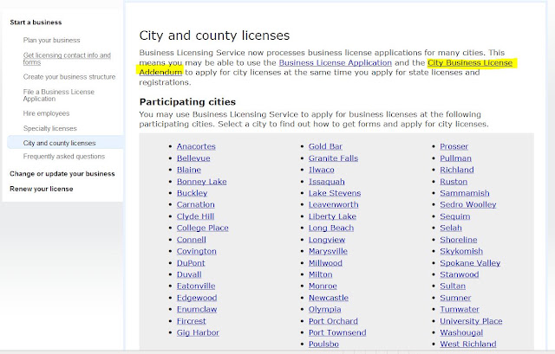
Task: Open Specialty licenses sidebar item
Action: point(50,129)
